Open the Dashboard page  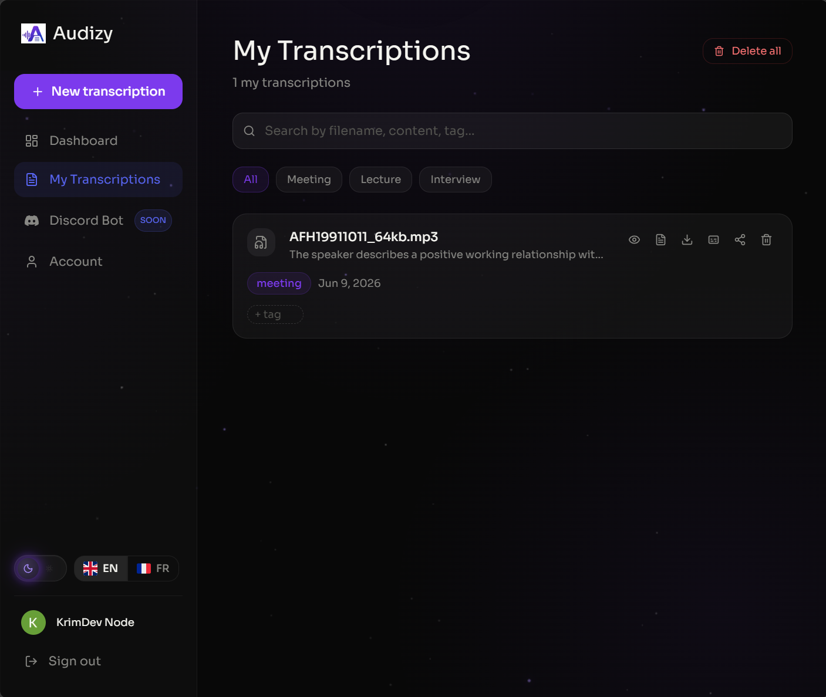pos(98,141)
